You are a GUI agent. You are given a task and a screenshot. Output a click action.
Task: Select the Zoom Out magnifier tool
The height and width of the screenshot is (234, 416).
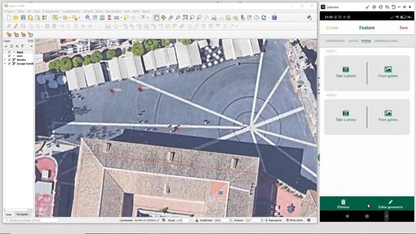point(177,18)
